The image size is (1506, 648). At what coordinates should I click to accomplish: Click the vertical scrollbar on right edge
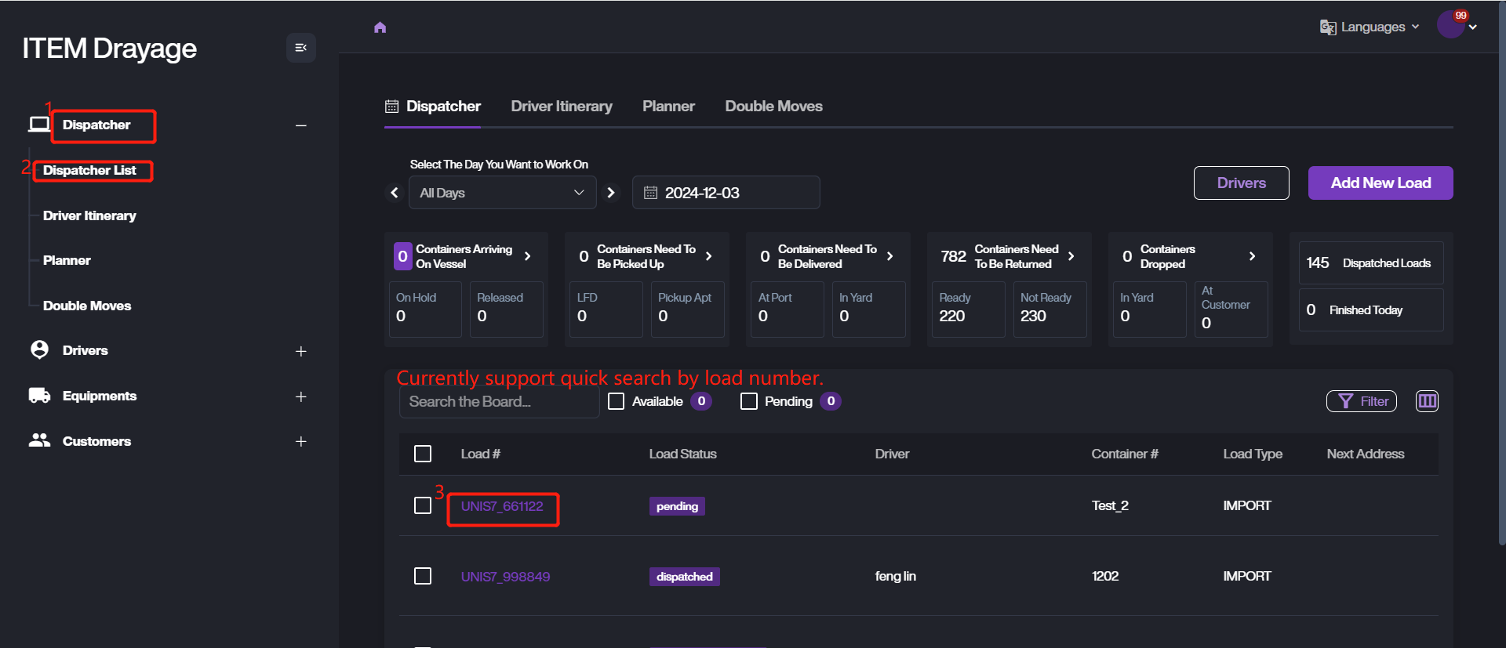click(x=1501, y=274)
